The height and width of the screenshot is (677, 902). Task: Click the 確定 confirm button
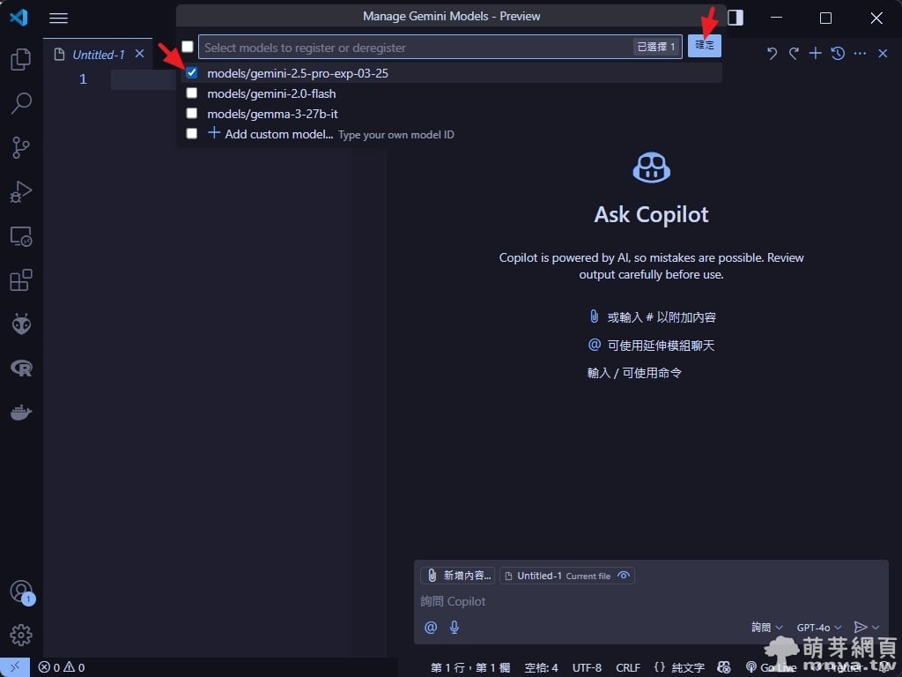tap(705, 46)
